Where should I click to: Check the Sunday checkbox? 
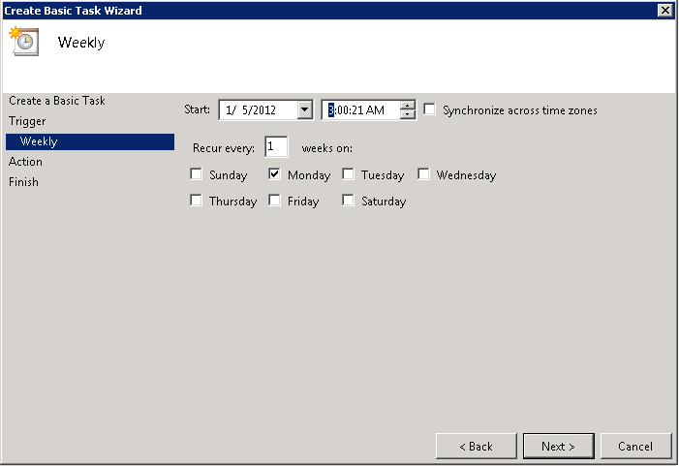click(x=197, y=174)
